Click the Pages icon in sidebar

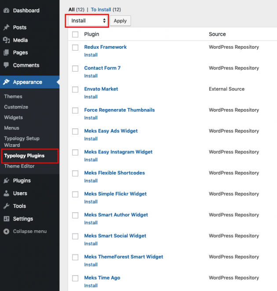pyautogui.click(x=6, y=52)
